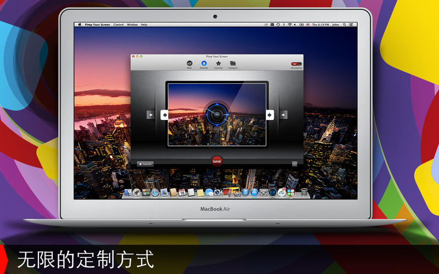Click the blue clock widget in preview
The image size is (439, 274).
217,115
